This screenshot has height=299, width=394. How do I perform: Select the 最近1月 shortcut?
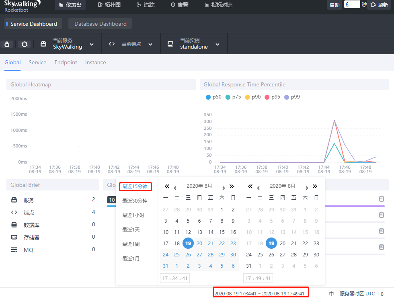[131, 258]
